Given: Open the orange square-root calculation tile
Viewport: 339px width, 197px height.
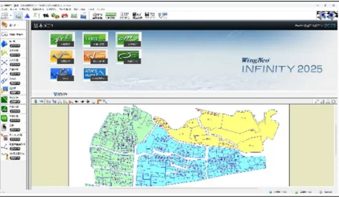Looking at the screenshot, I should 95,57.
